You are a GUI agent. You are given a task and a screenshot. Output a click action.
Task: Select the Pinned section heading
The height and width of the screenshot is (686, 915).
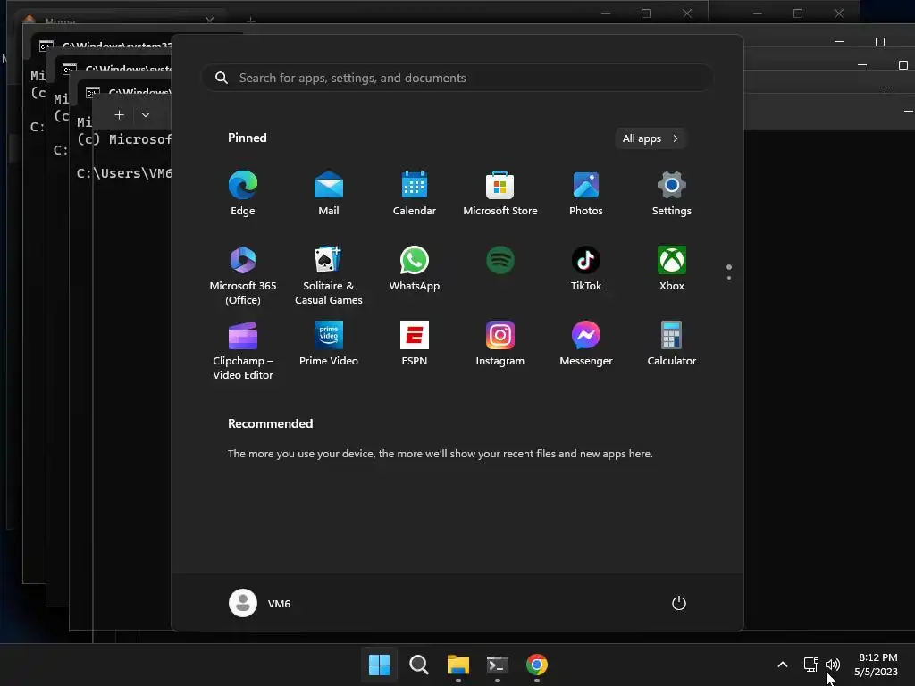pos(248,138)
